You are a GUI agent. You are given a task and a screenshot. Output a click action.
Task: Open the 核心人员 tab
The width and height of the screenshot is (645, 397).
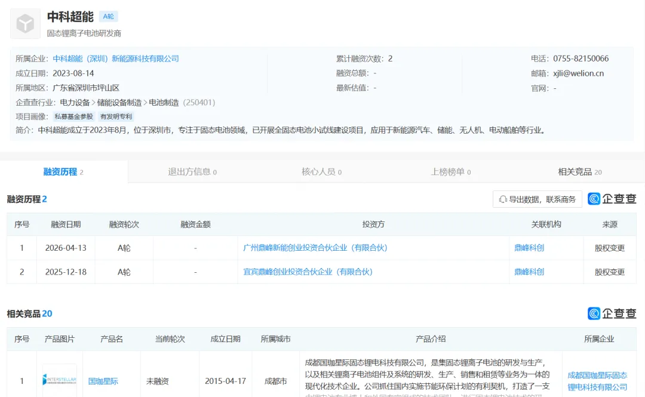(321, 172)
